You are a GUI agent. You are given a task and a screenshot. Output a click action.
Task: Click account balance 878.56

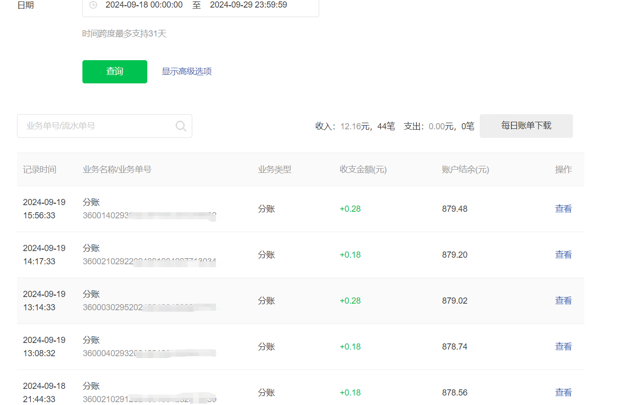pyautogui.click(x=455, y=393)
